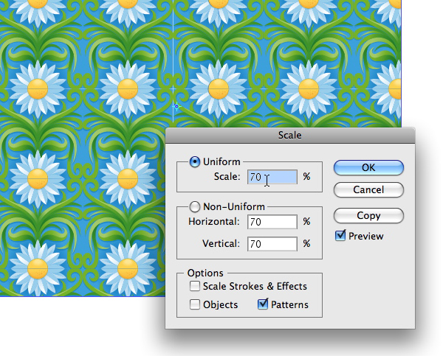
Task: Click into the Horizontal percentage field
Action: tap(272, 222)
